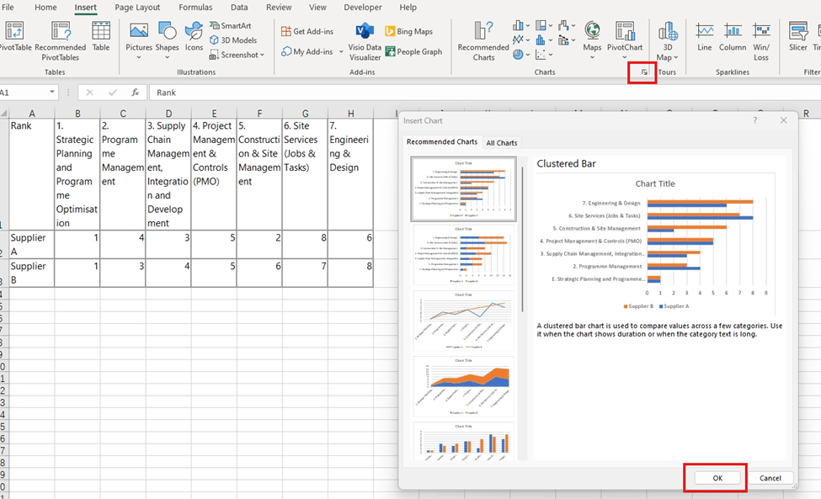Switch to the All Charts tab

click(502, 142)
